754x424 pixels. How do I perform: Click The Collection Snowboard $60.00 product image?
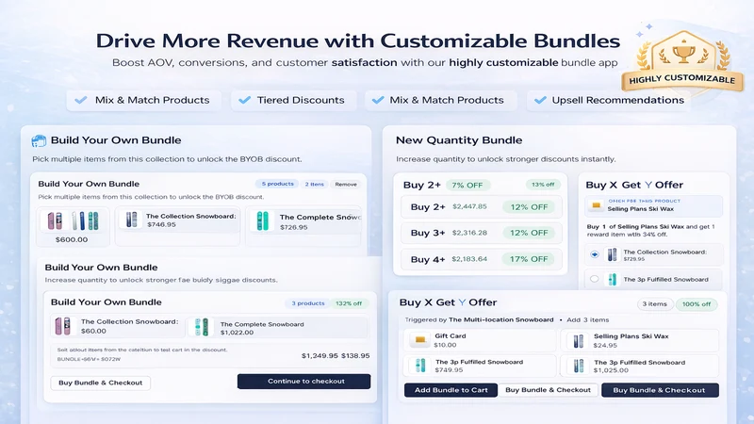click(63, 326)
